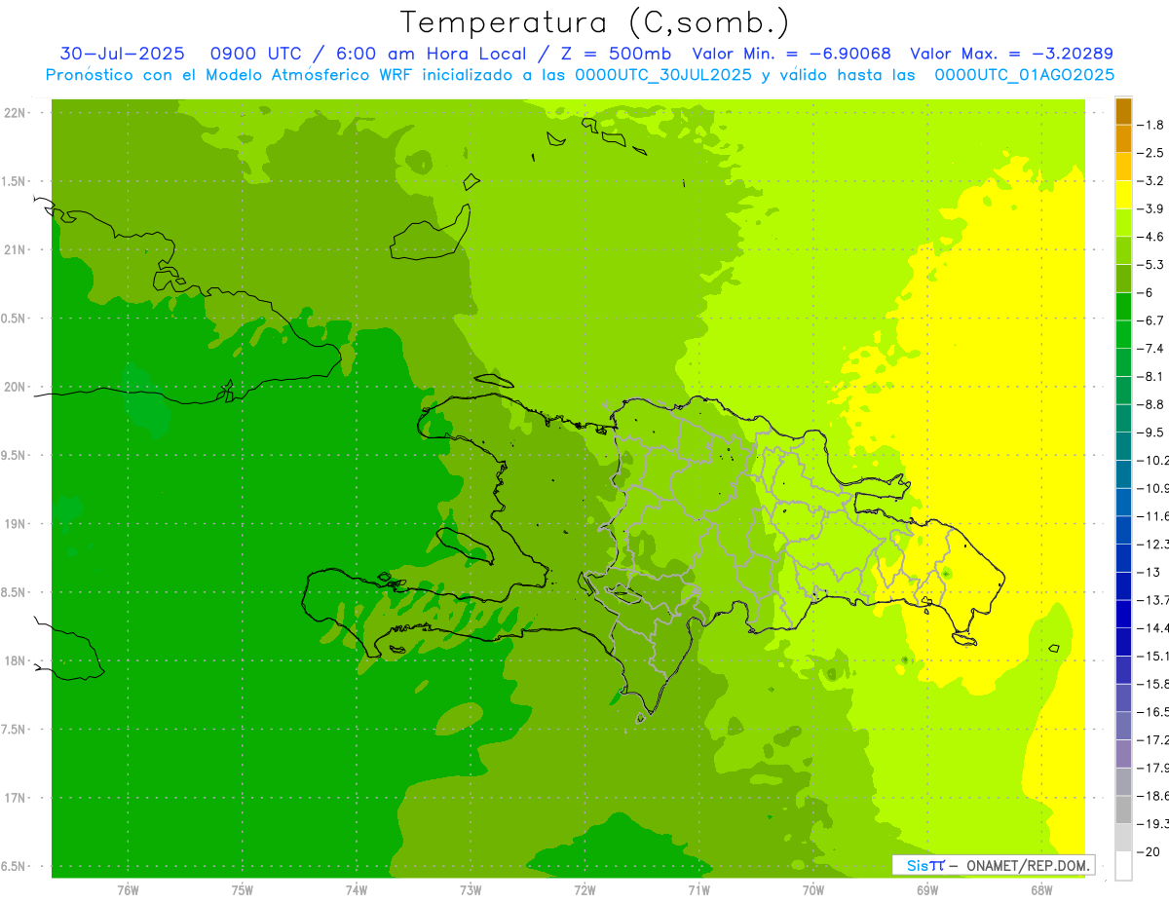The width and height of the screenshot is (1169, 903).
Task: Click the '-1.8' colorbar label
Action: (x=1152, y=125)
